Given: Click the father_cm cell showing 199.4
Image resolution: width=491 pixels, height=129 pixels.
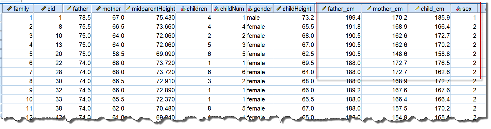Looking at the screenshot, I should pos(338,18).
